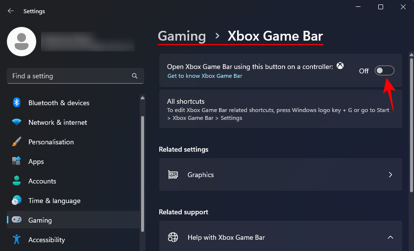Click the Xbox Game Bar breadcrumb title
This screenshot has height=251, width=414.
pos(275,36)
